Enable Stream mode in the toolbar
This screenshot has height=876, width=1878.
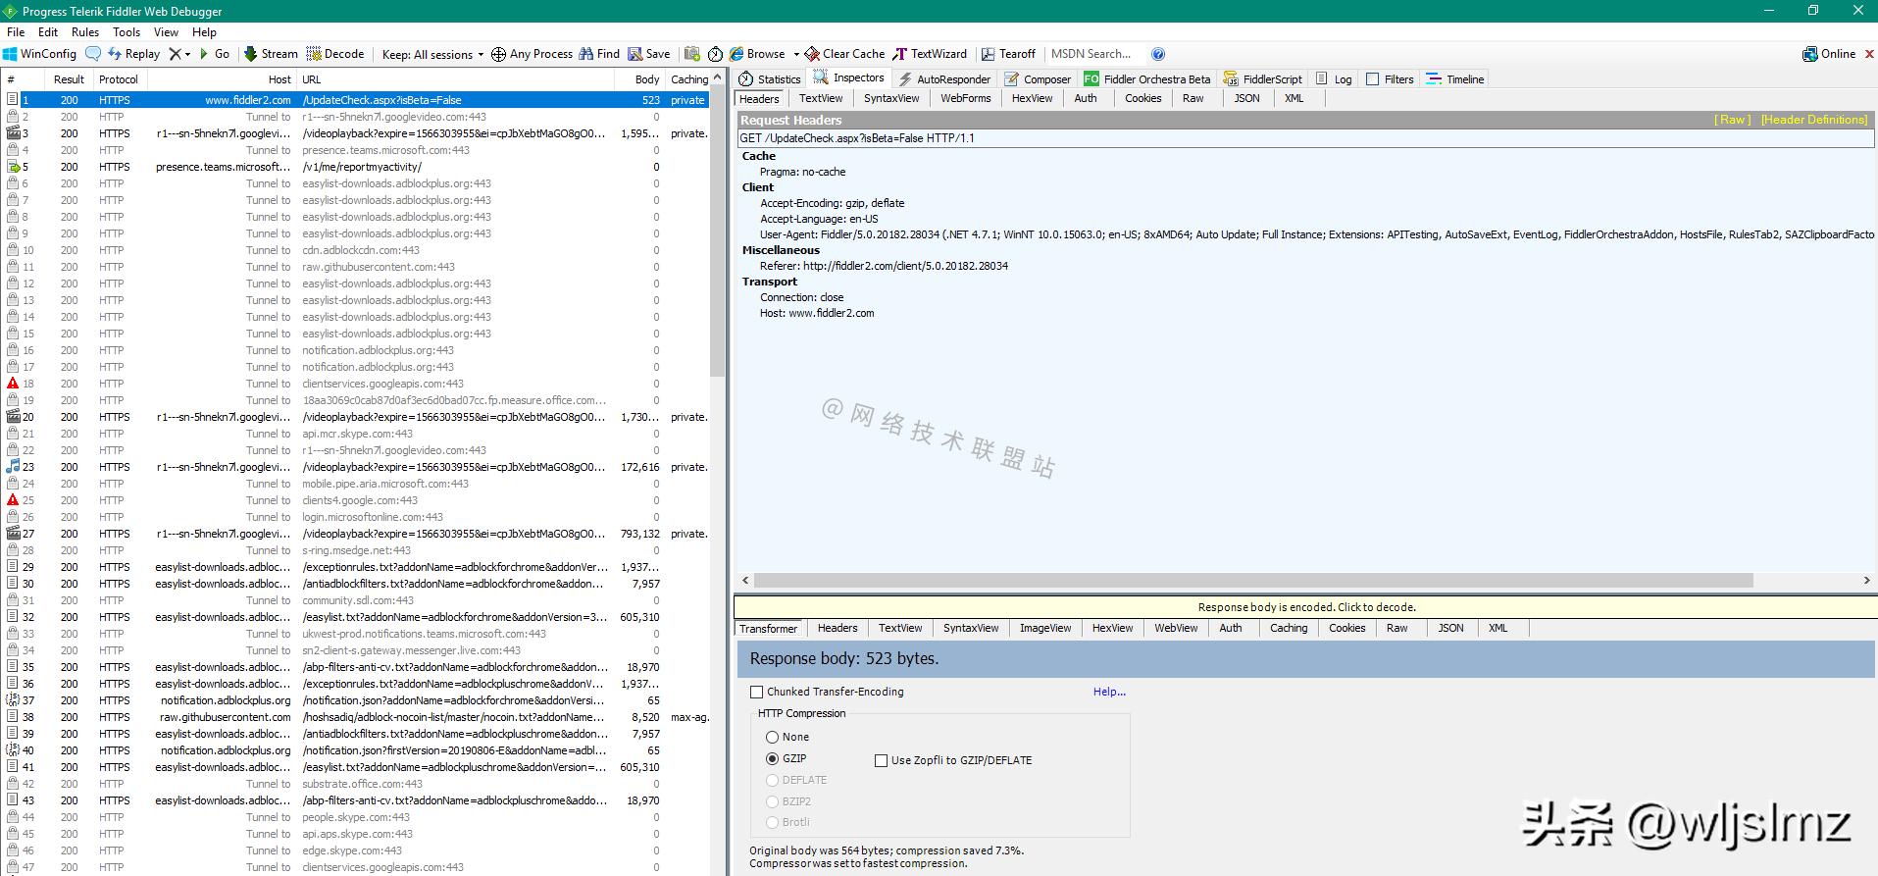coord(270,54)
